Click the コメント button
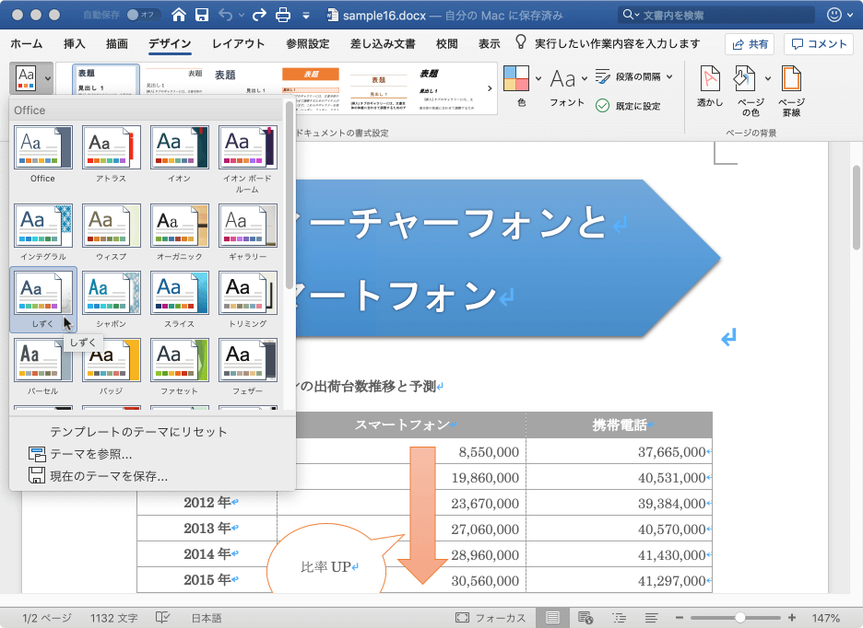The width and height of the screenshot is (863, 628). (x=819, y=44)
